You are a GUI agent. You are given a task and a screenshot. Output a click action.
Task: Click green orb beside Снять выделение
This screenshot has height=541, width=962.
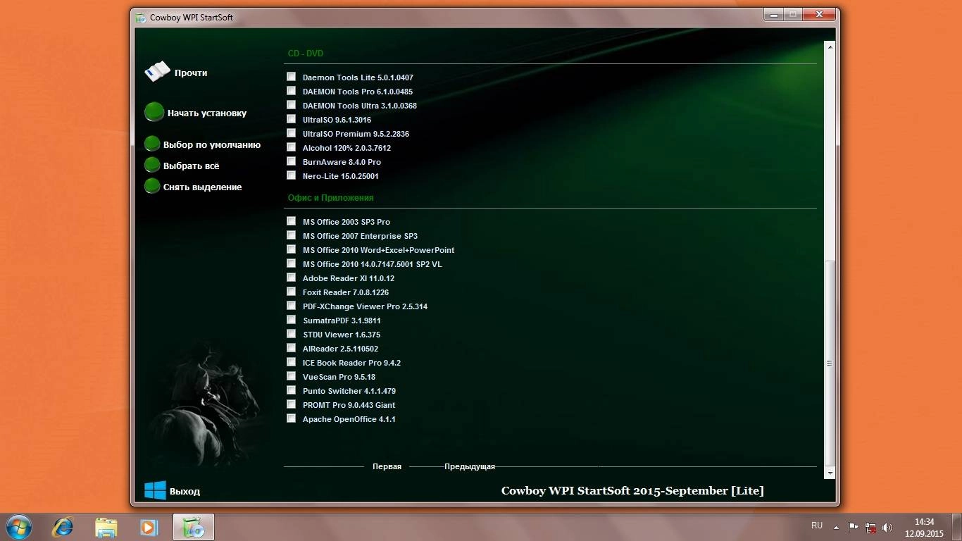point(153,187)
